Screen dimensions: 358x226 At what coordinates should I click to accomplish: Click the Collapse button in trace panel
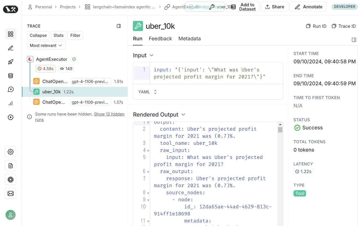pos(38,35)
